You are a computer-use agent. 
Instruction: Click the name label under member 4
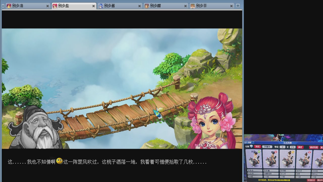pos(303,171)
